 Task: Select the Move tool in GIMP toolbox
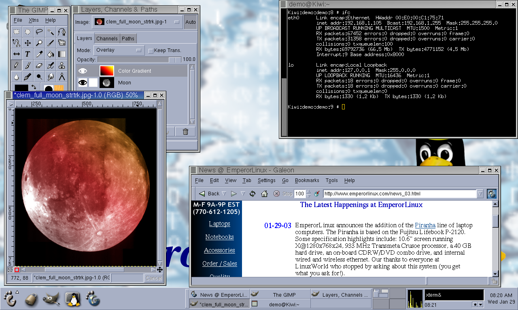[28, 42]
